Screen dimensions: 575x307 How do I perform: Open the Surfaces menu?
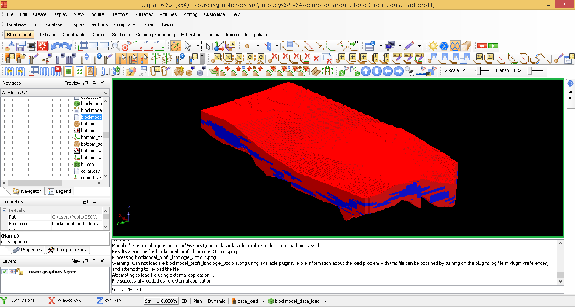point(144,14)
